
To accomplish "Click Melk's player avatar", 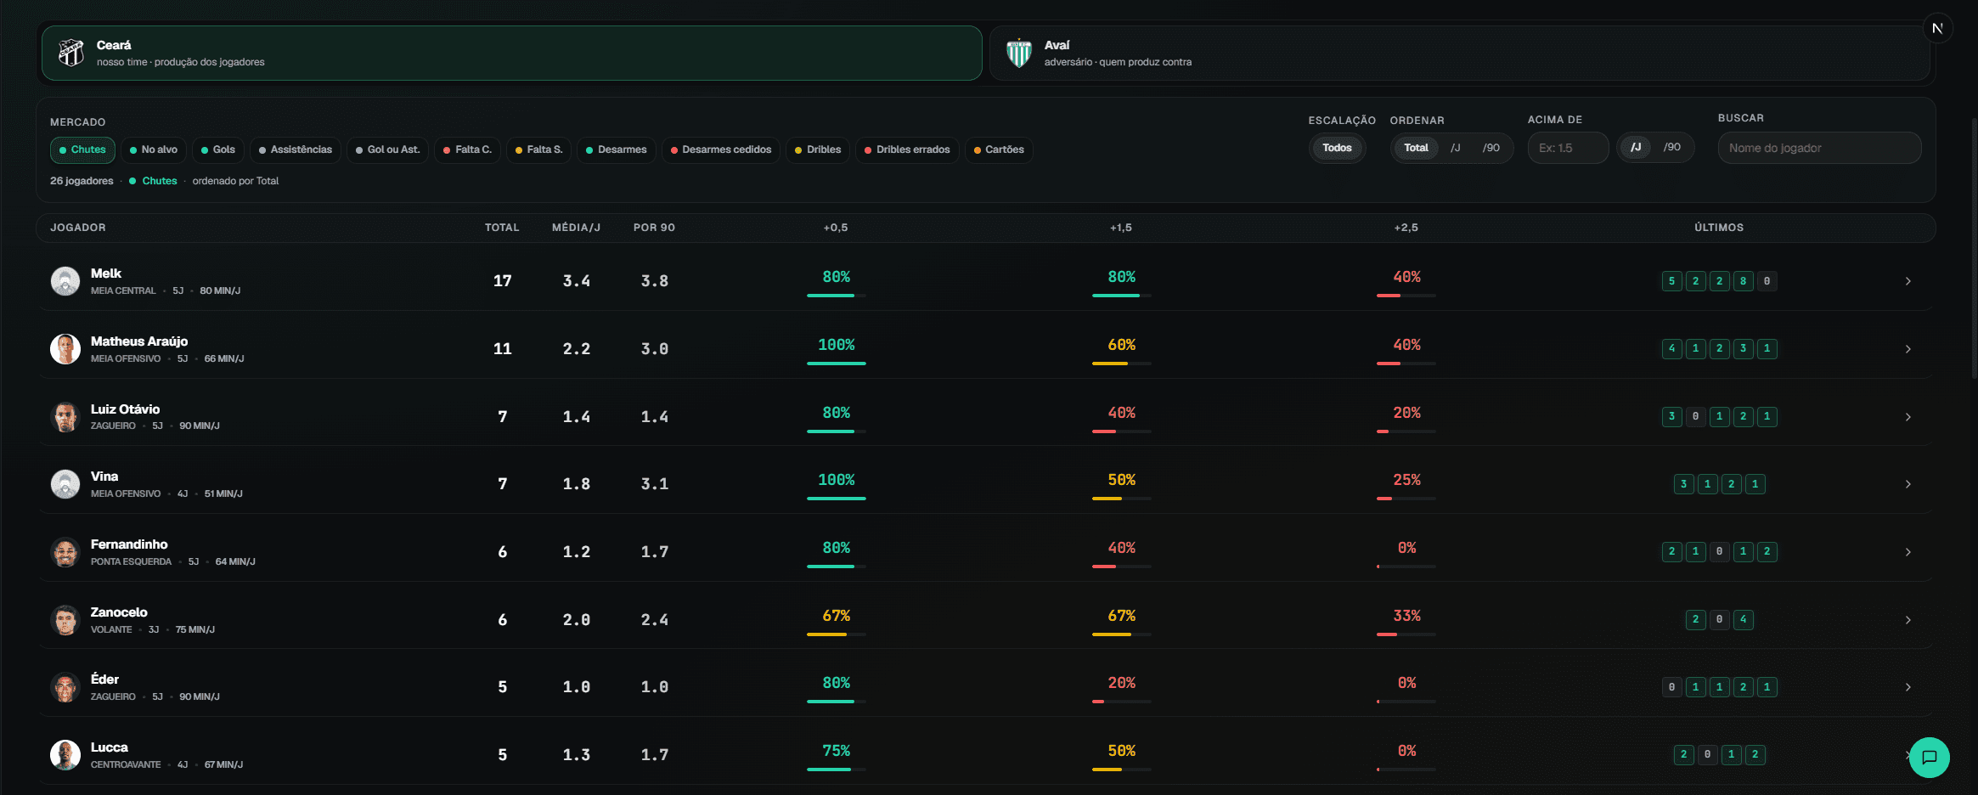I will pyautogui.click(x=65, y=281).
